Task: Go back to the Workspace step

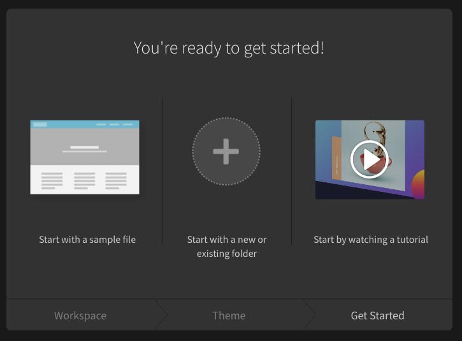Action: pos(80,316)
